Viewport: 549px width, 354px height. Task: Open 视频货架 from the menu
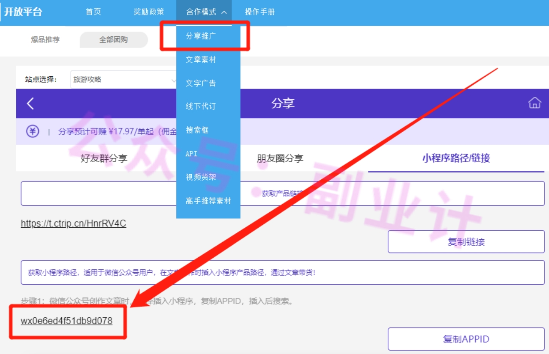click(201, 177)
